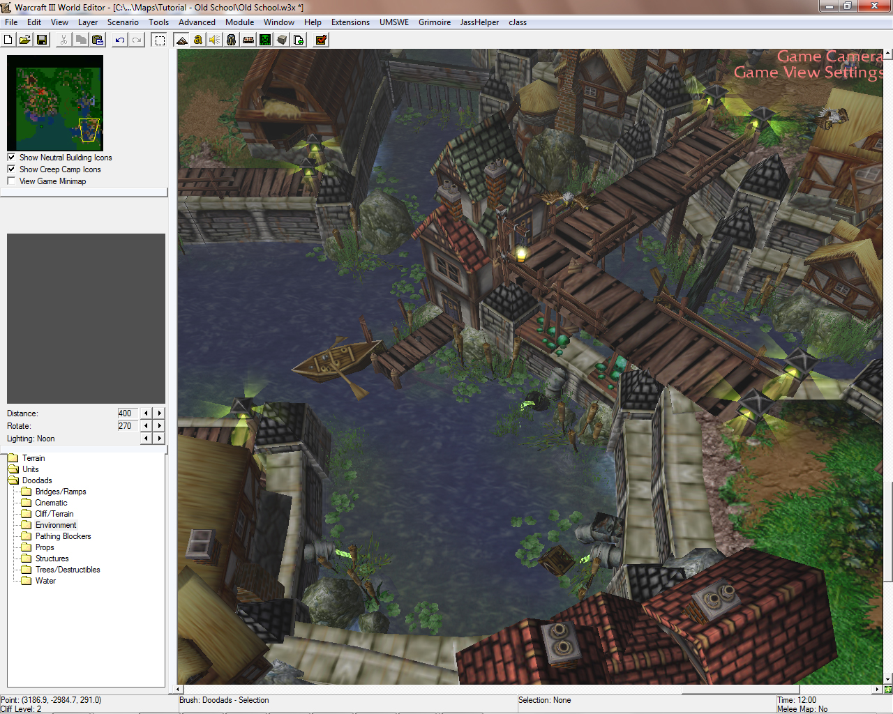The height and width of the screenshot is (714, 893).
Task: Click the viewport vertical scrollbar up arrow
Action: [x=888, y=53]
